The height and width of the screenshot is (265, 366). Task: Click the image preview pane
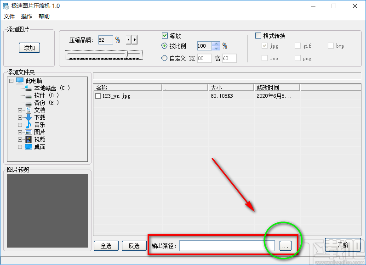pyautogui.click(x=47, y=211)
